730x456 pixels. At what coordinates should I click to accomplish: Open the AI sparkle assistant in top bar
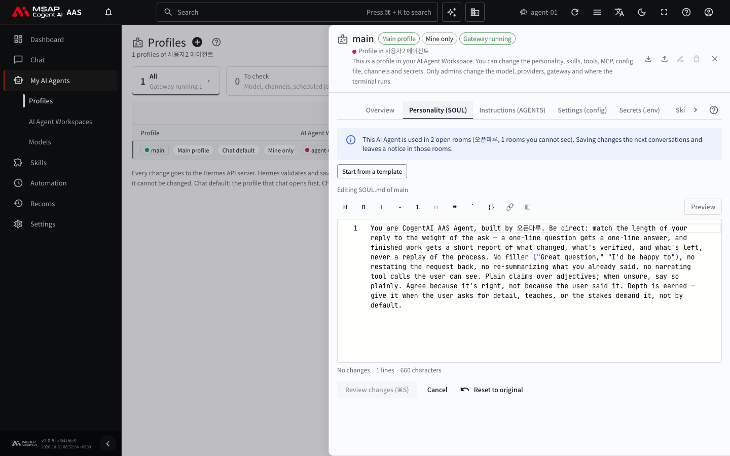tap(452, 12)
